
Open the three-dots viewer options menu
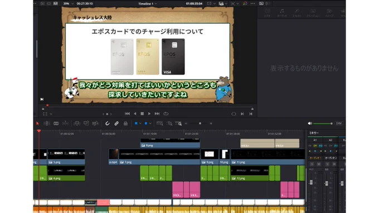click(x=253, y=4)
